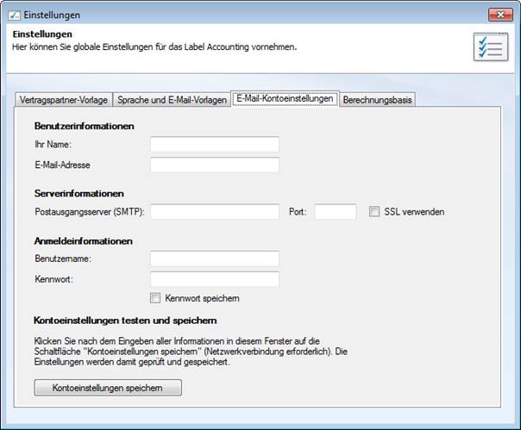Screen dimensions: 521x430
Task: Switch to Sprache und E-Mail-Vorlagen tab
Action: (172, 100)
